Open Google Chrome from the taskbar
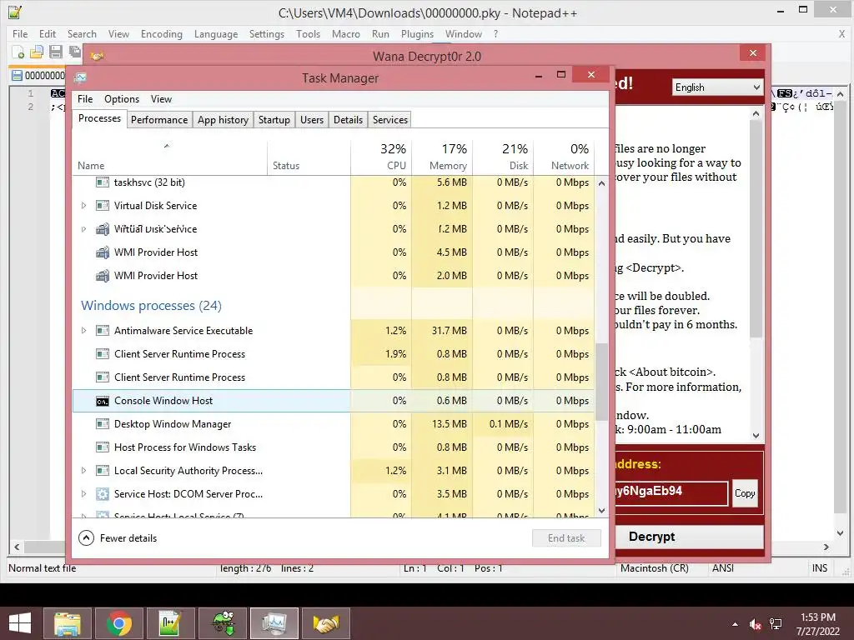The height and width of the screenshot is (640, 854). click(118, 623)
